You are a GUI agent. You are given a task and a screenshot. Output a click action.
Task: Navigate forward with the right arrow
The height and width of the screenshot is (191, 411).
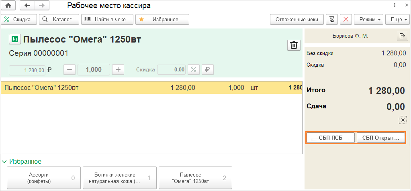click(x=41, y=6)
